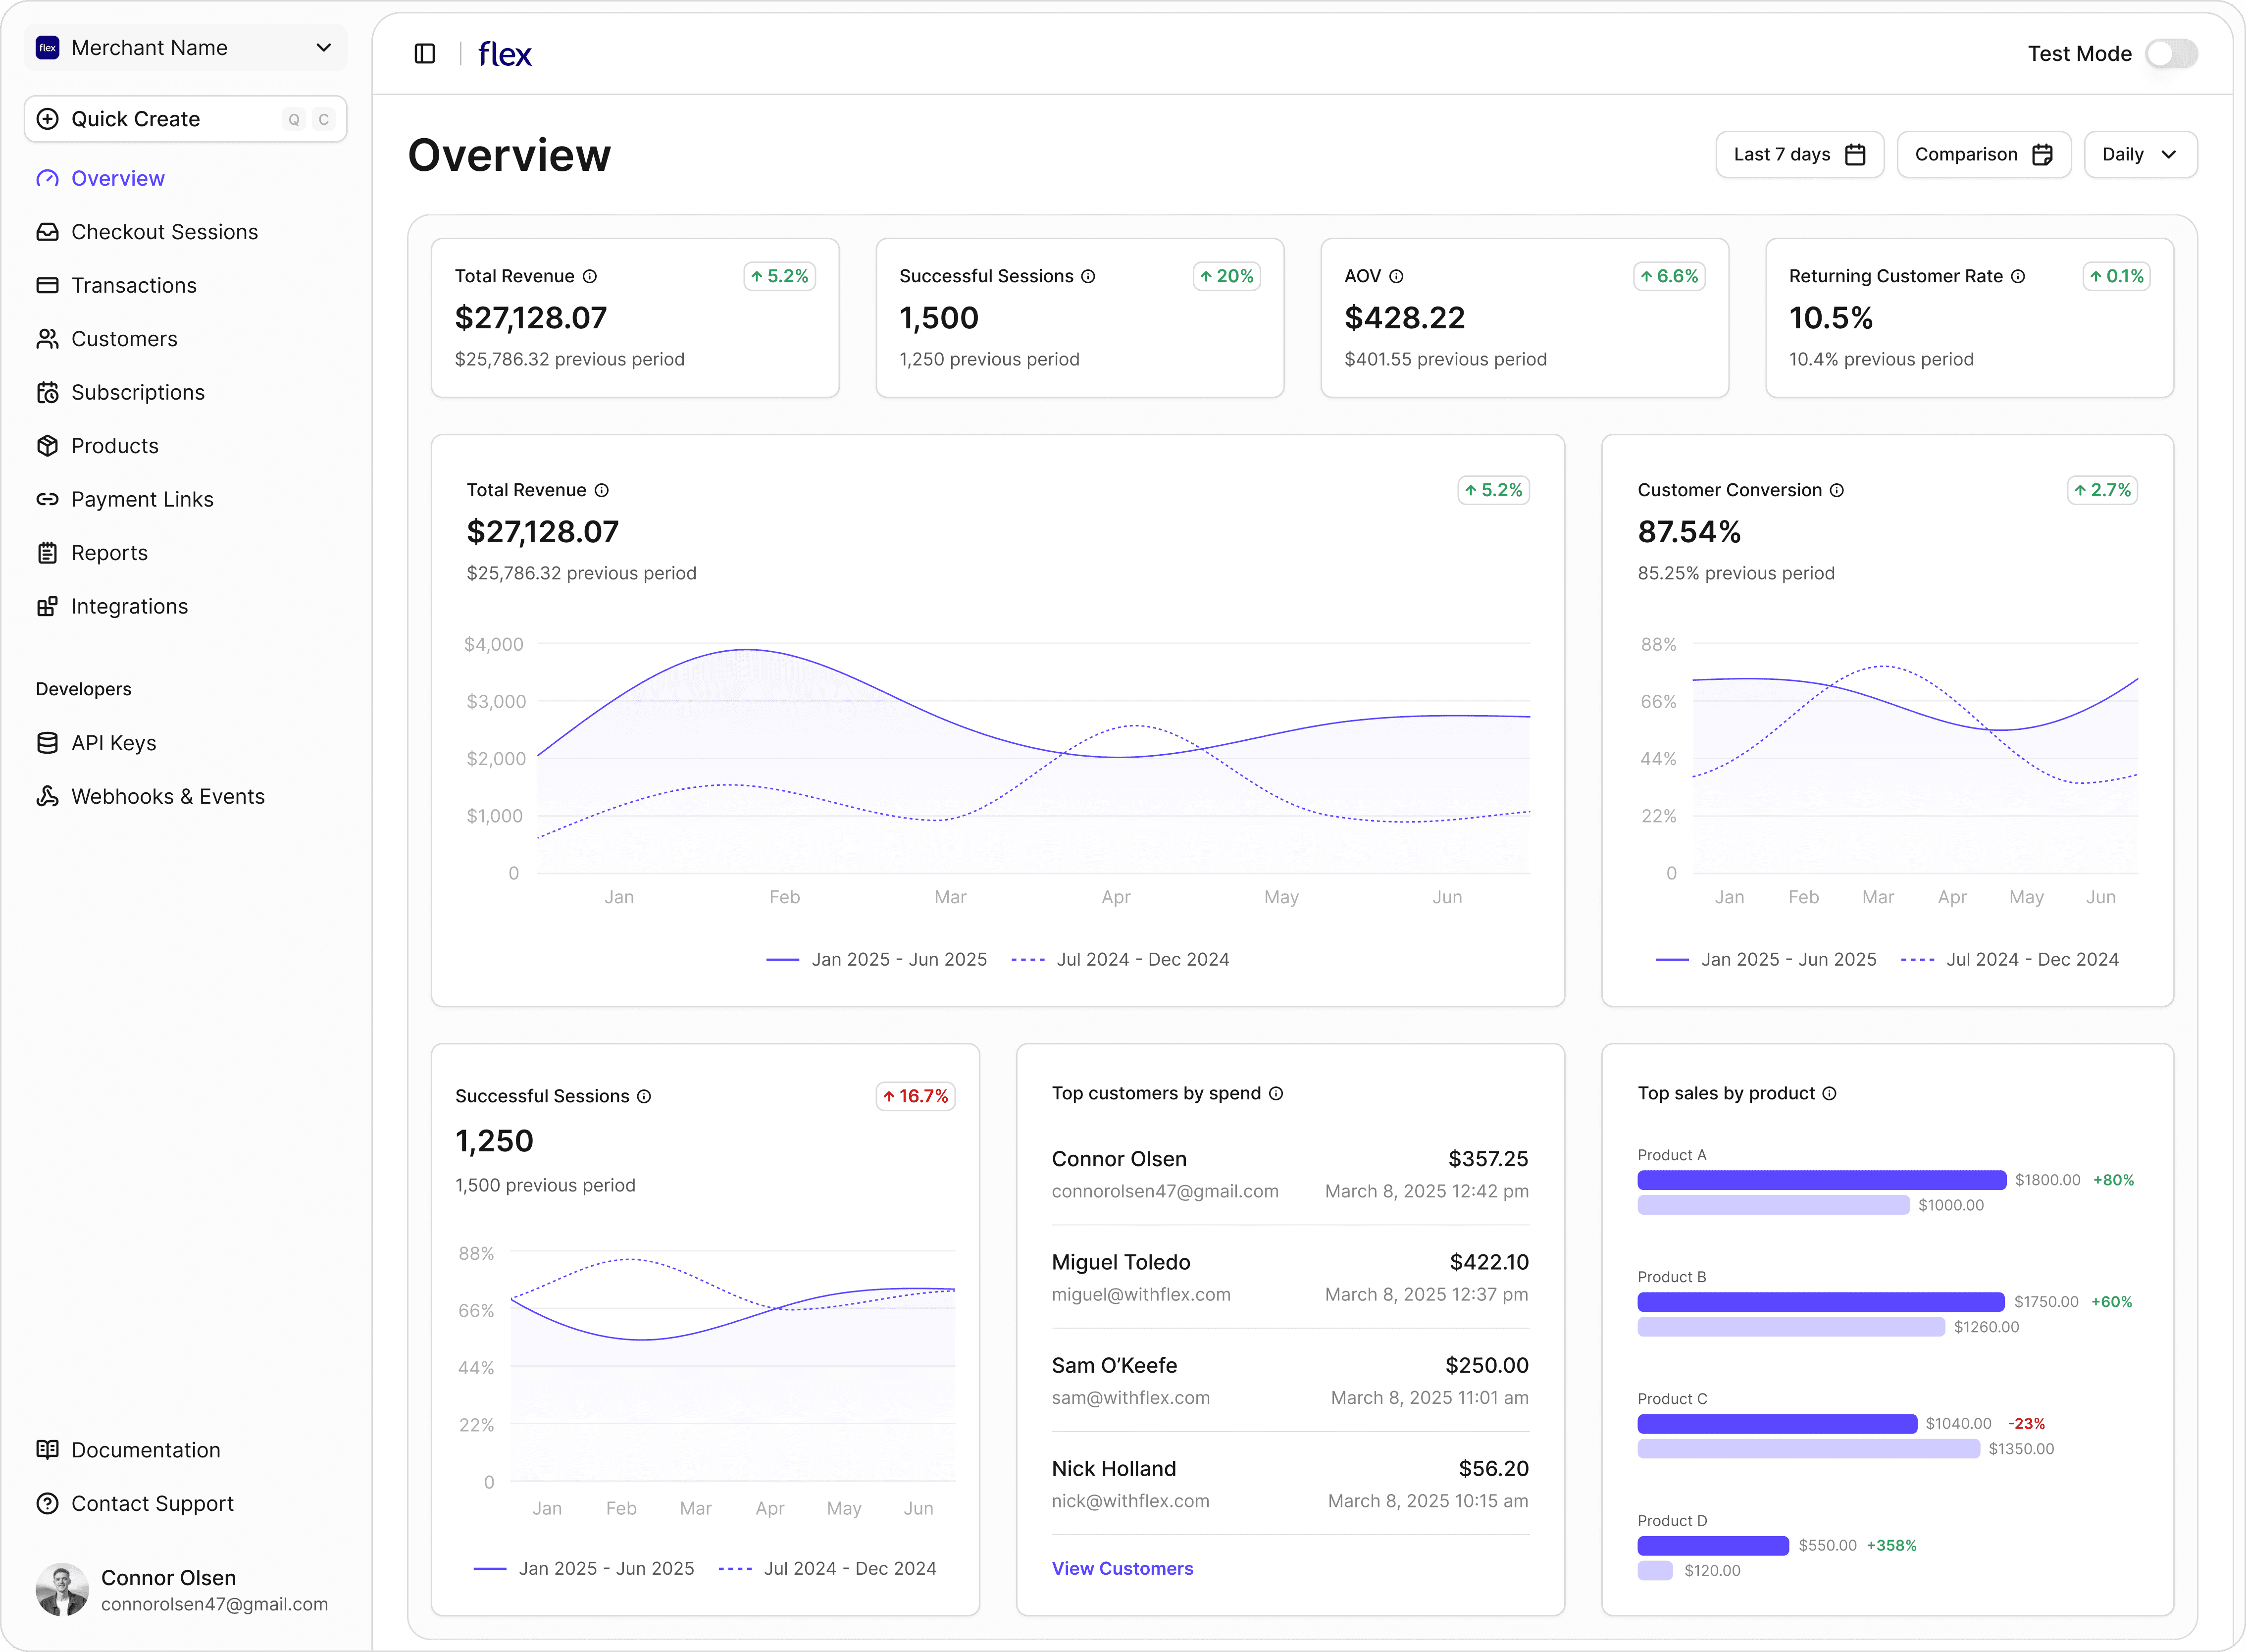The width and height of the screenshot is (2246, 1652).
Task: Click the Top customers by spend info icon
Action: click(1276, 1093)
